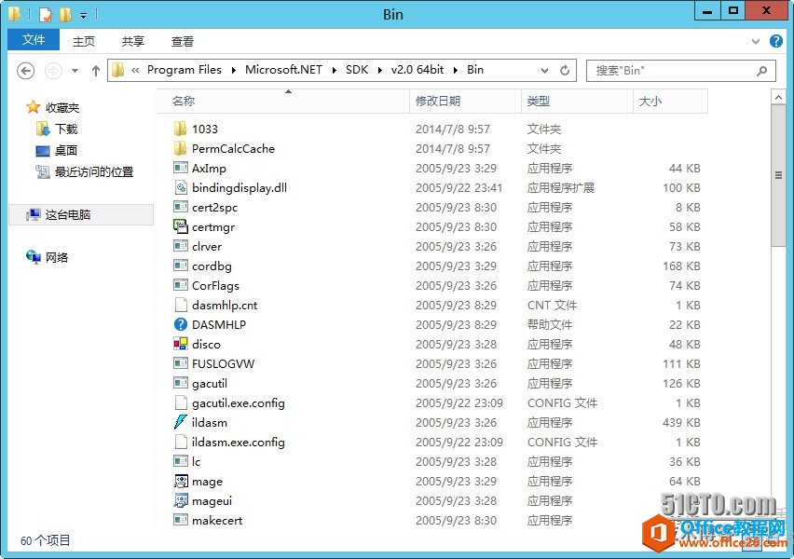The image size is (794, 559).
Task: Click the Microsoft.NET breadcrumb segment
Action: 283,70
